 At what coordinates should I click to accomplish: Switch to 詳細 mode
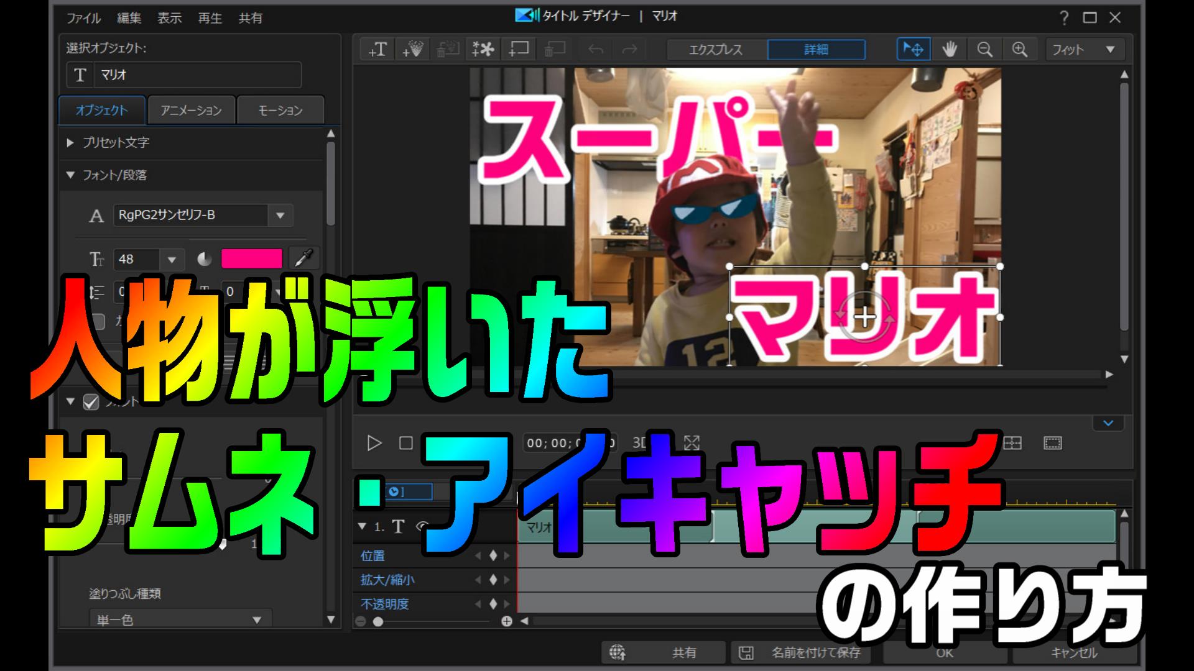(x=817, y=49)
